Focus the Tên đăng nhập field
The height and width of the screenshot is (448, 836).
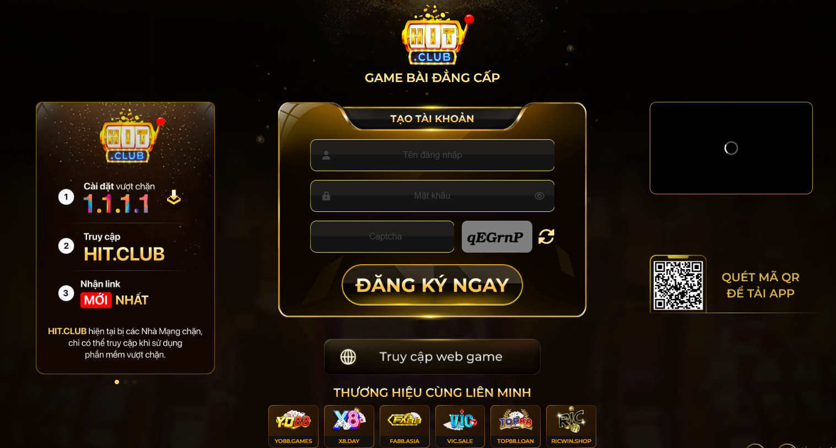click(x=432, y=155)
